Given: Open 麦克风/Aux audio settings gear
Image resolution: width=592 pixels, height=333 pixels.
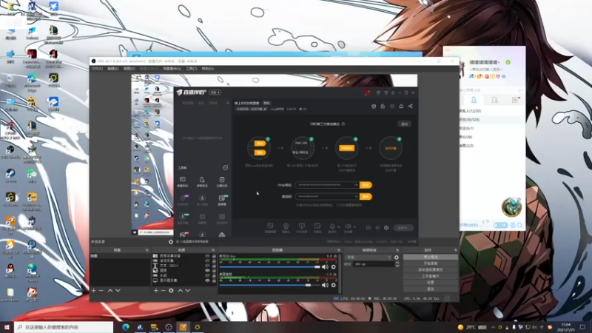Looking at the screenshot, I should (x=334, y=267).
